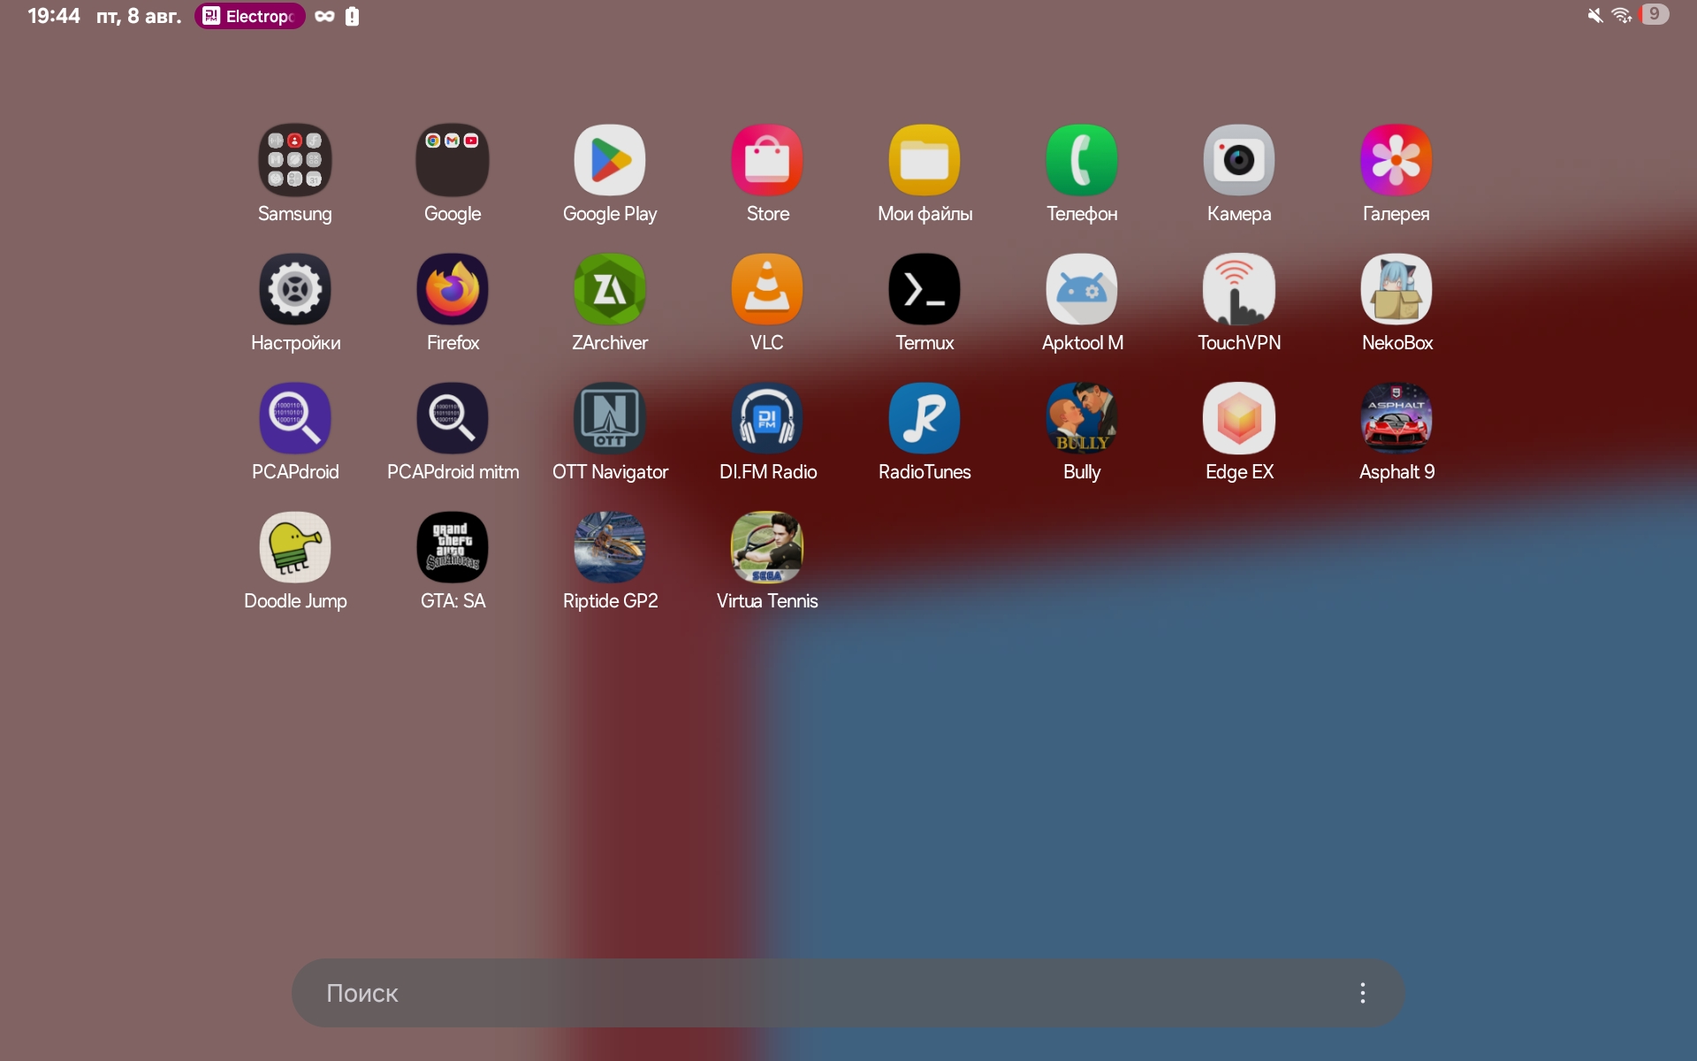Open Edge EX app
Image resolution: width=1697 pixels, height=1061 pixels.
click(1239, 418)
